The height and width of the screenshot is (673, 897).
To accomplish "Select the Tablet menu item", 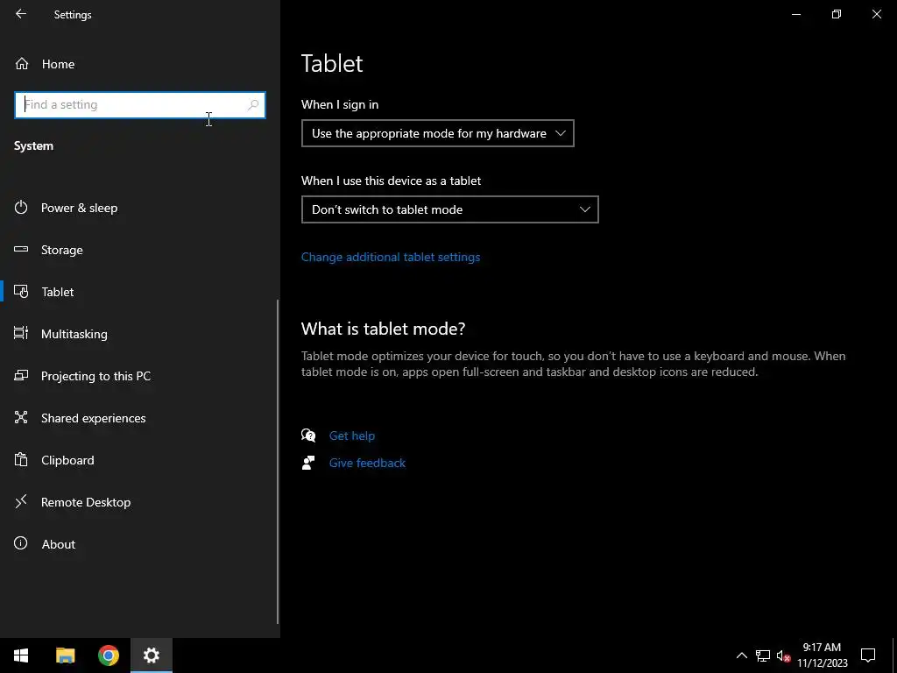I will coord(58,292).
